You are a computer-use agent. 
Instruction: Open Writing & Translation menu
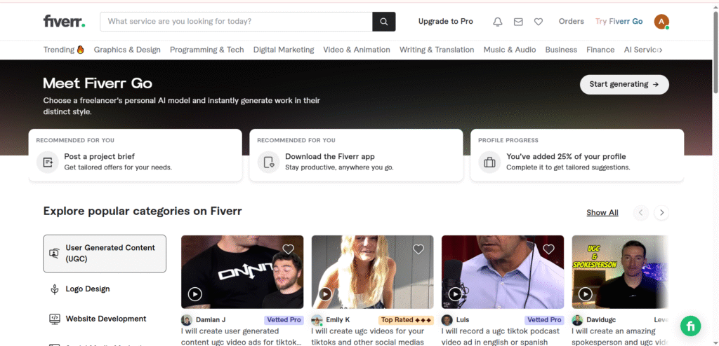click(437, 50)
